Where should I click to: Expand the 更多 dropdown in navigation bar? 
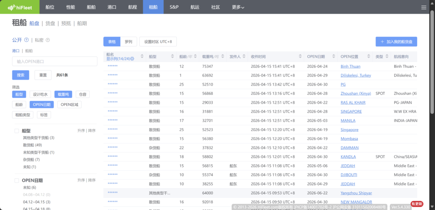point(237,7)
